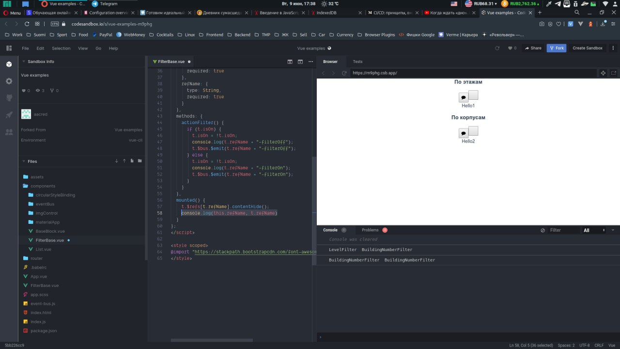Click the download arrow icon in Files header
The image size is (620, 349).
pyautogui.click(x=116, y=161)
